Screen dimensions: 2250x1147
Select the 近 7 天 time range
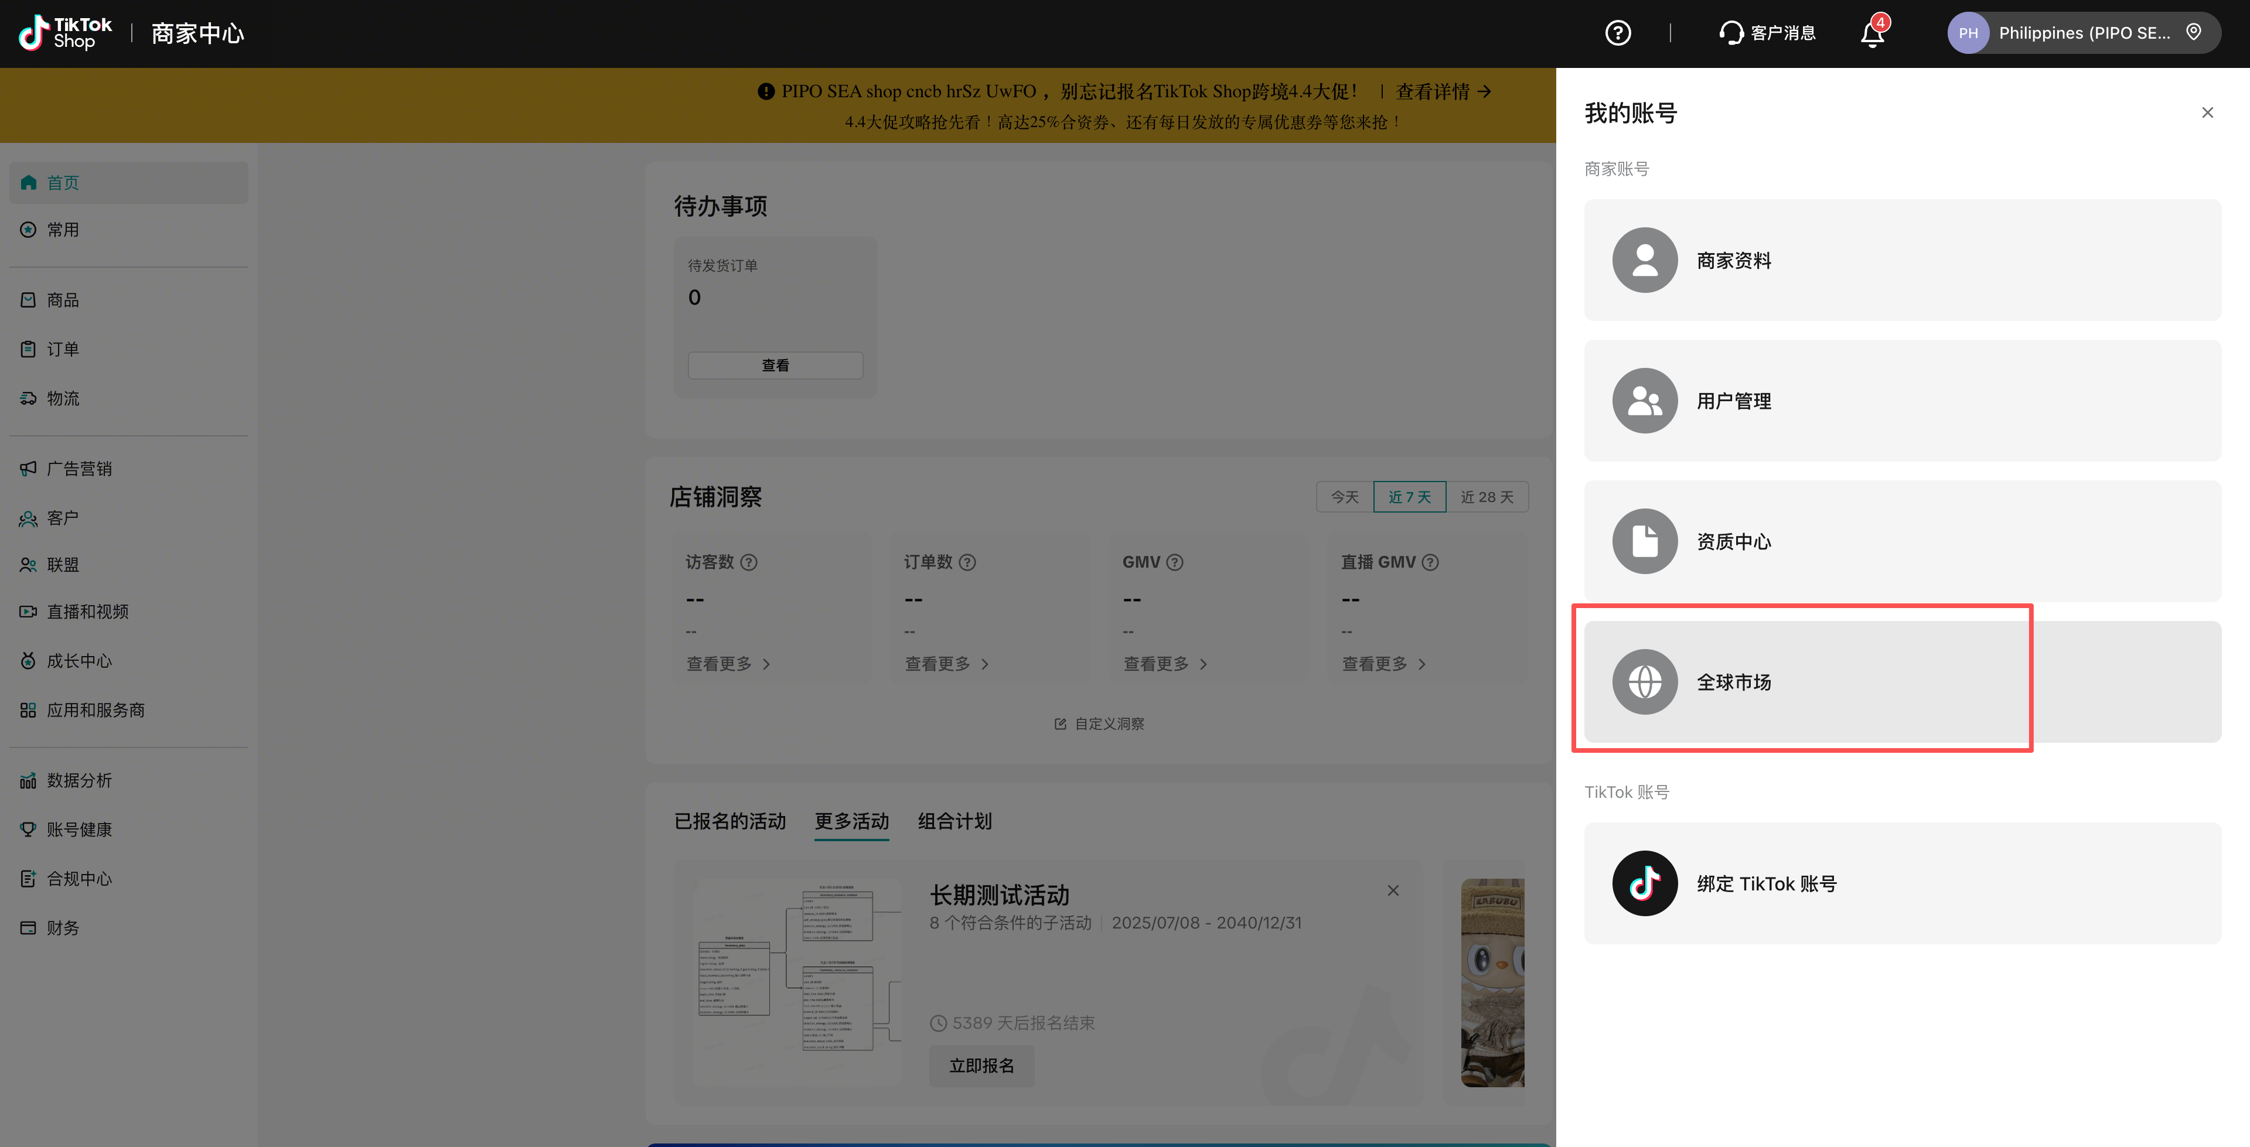pyautogui.click(x=1409, y=497)
